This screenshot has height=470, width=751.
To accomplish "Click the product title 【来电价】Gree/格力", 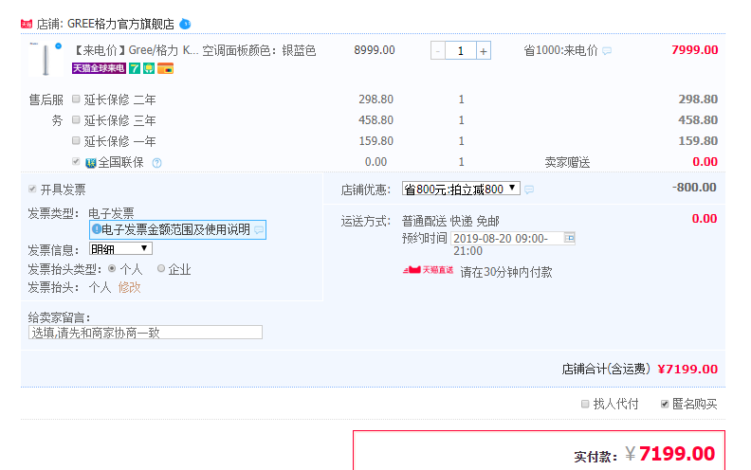I will 195,51.
